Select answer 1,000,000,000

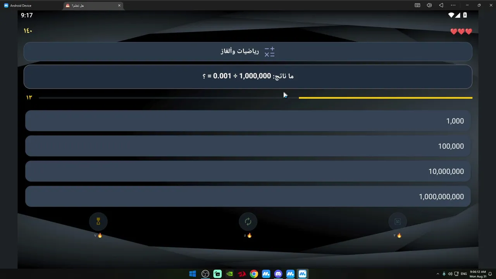pyautogui.click(x=248, y=196)
